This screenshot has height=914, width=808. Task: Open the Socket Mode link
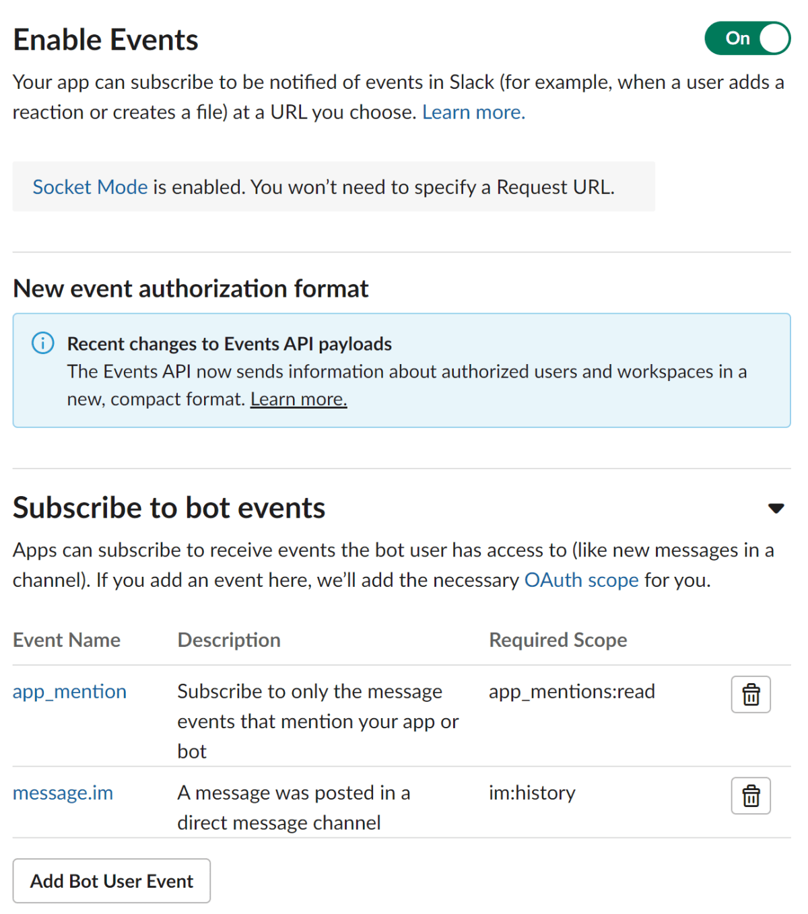click(90, 186)
